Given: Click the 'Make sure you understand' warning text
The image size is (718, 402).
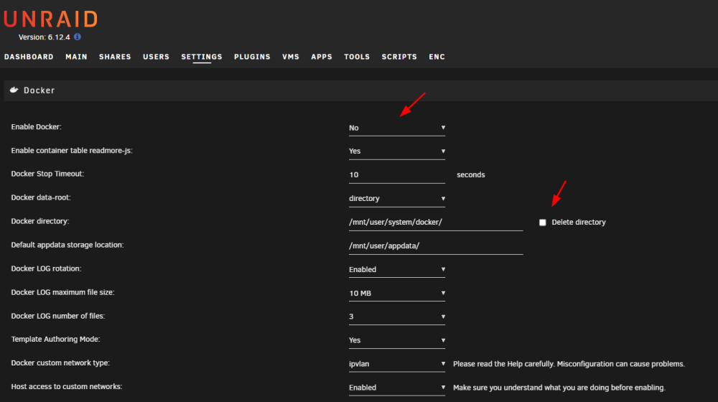Looking at the screenshot, I should [x=559, y=388].
